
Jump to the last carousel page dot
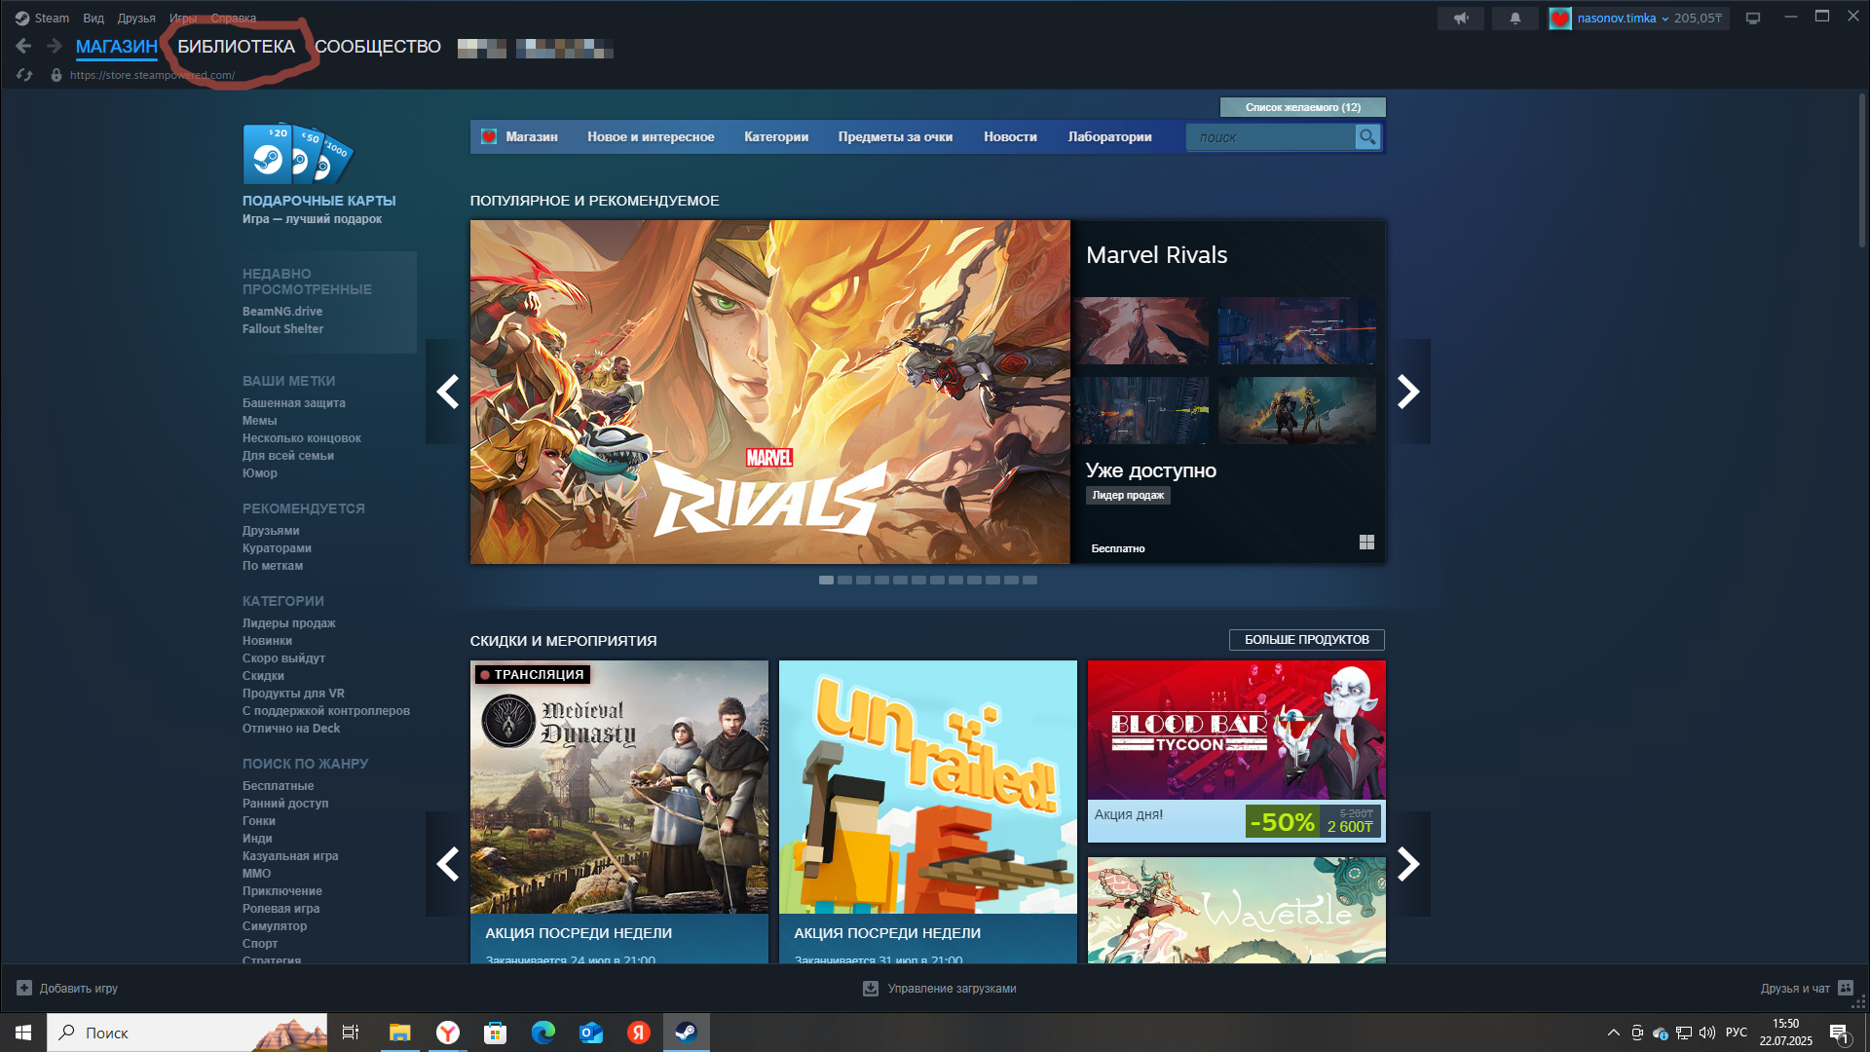[1029, 580]
